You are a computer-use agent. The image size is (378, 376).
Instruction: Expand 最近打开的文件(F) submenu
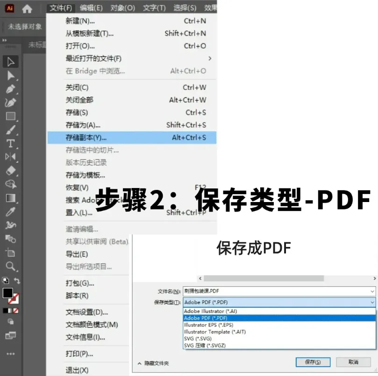pos(132,58)
